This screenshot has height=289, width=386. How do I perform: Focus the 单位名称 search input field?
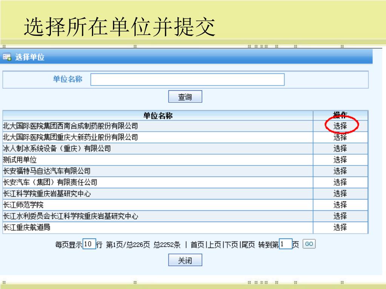(187, 79)
